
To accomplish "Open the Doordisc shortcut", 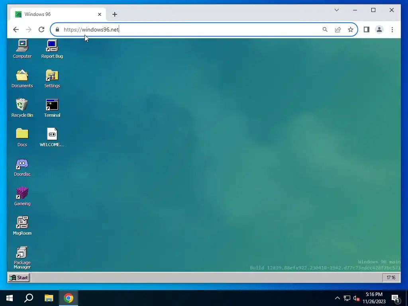I will click(22, 167).
